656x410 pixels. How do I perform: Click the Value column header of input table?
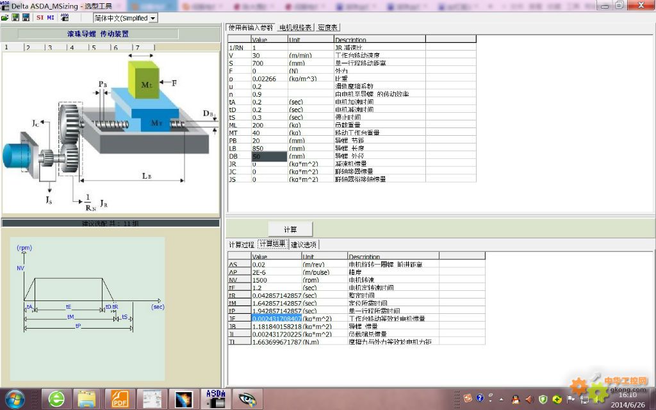point(270,39)
